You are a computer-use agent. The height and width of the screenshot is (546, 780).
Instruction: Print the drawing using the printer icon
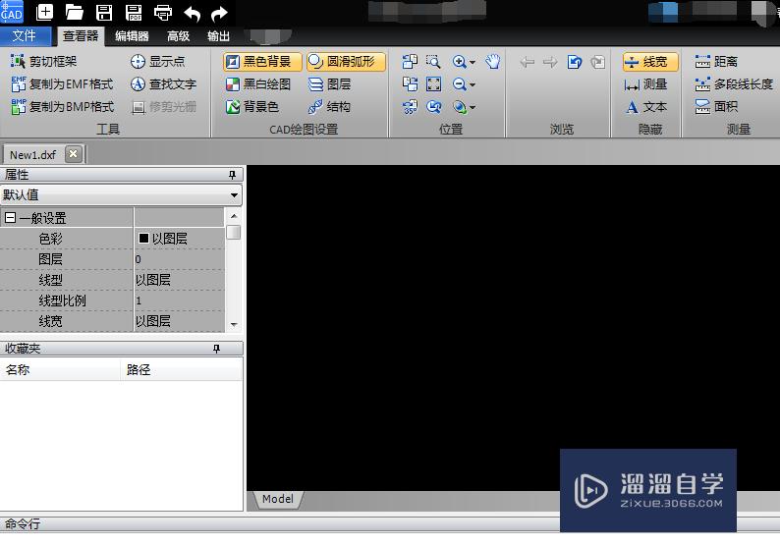[163, 12]
